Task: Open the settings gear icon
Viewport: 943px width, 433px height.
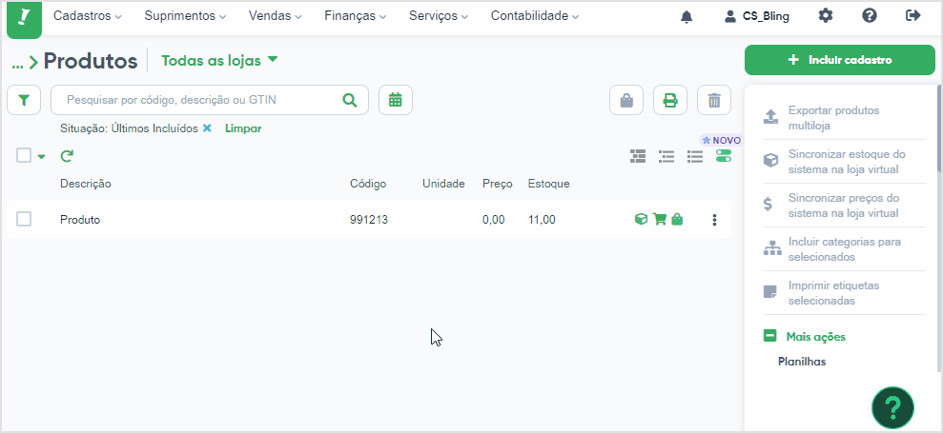Action: 826,16
